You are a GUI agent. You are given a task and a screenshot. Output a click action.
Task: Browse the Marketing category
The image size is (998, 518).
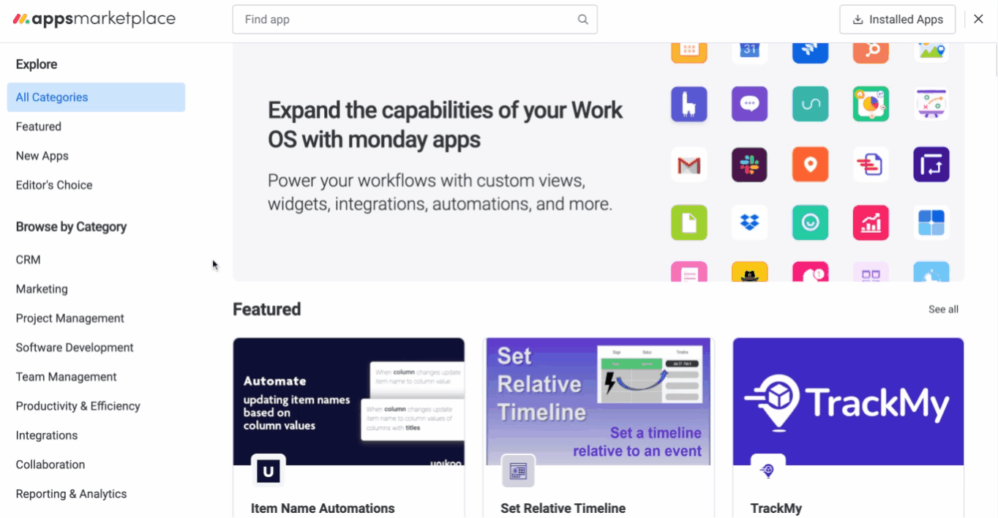[x=42, y=289]
